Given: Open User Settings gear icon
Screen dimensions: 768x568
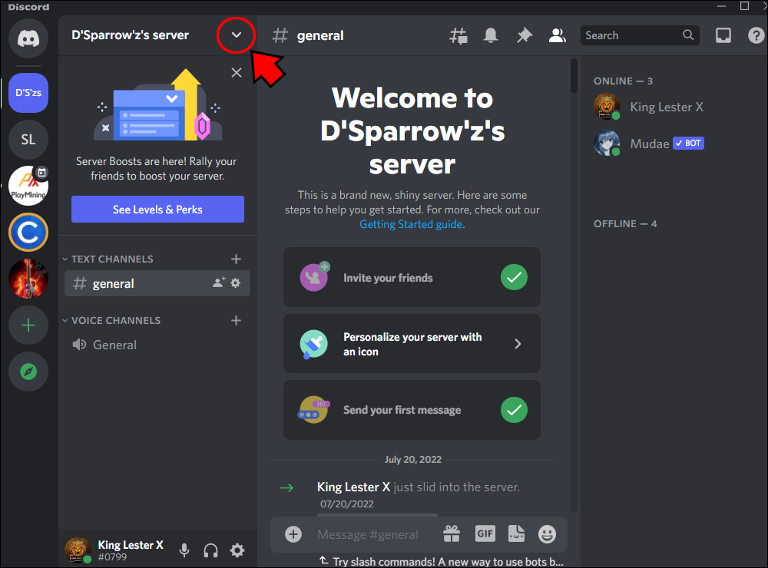Looking at the screenshot, I should (237, 550).
